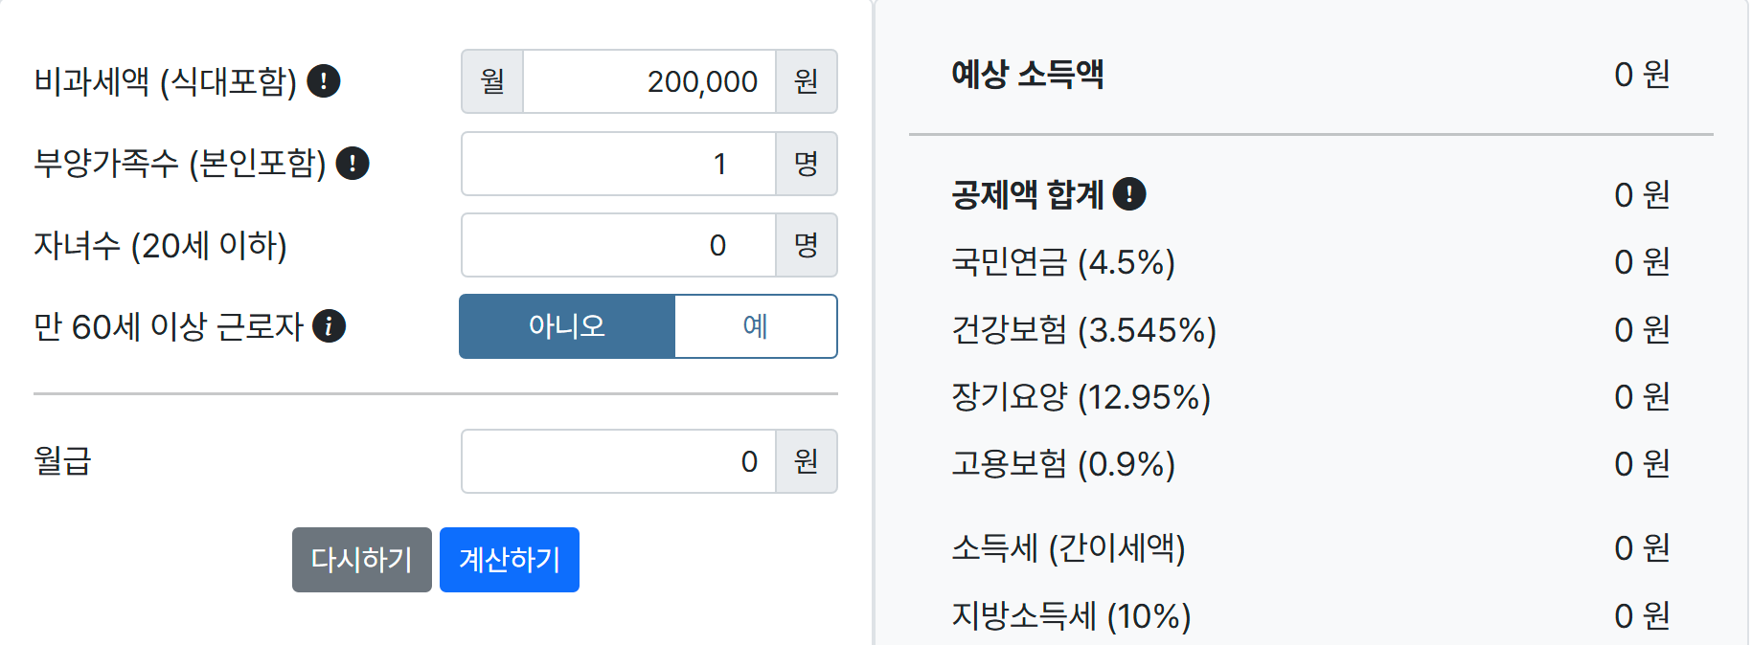The image size is (1752, 645).
Task: Click the 명 suffix of 자녀수 field
Action: [806, 245]
